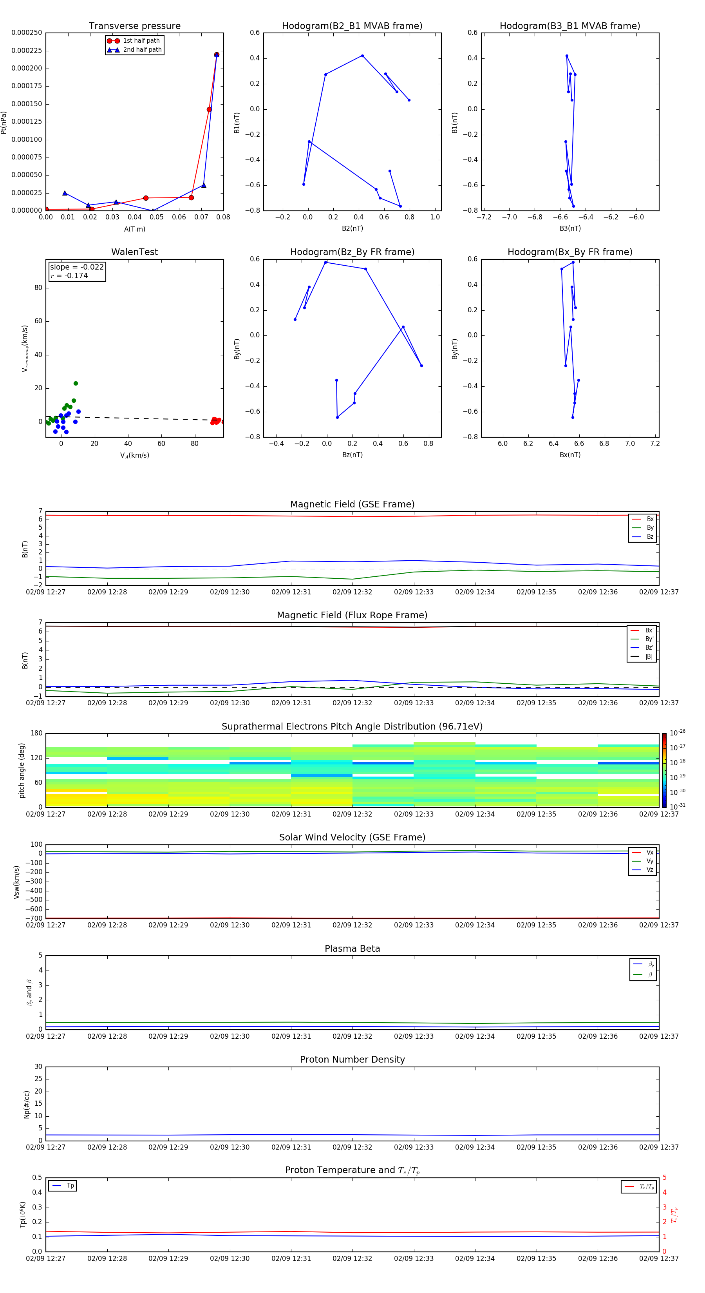705x1293 pixels.
Task: Click the '10^-26' colorbar tick label
Action: coord(678,733)
